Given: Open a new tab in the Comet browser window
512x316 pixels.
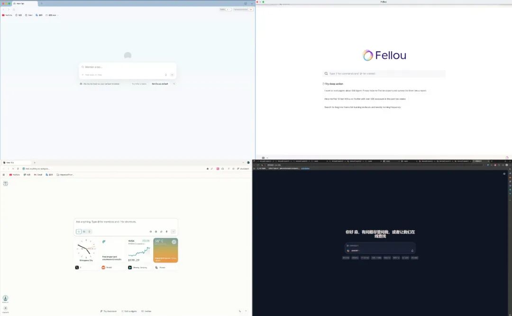Looking at the screenshot, I should coord(35,163).
